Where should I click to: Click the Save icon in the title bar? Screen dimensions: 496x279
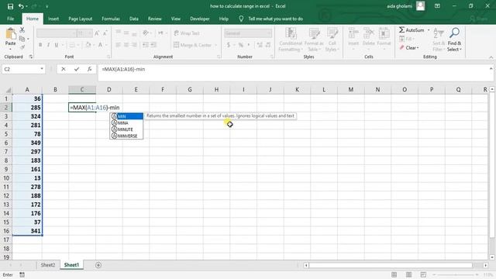point(10,6)
